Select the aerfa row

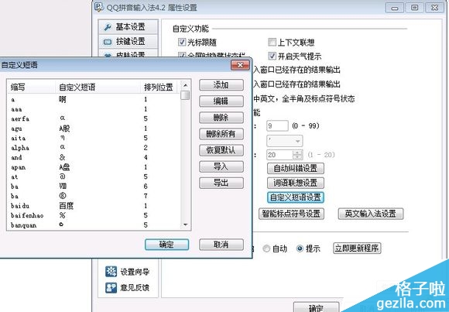(94, 118)
